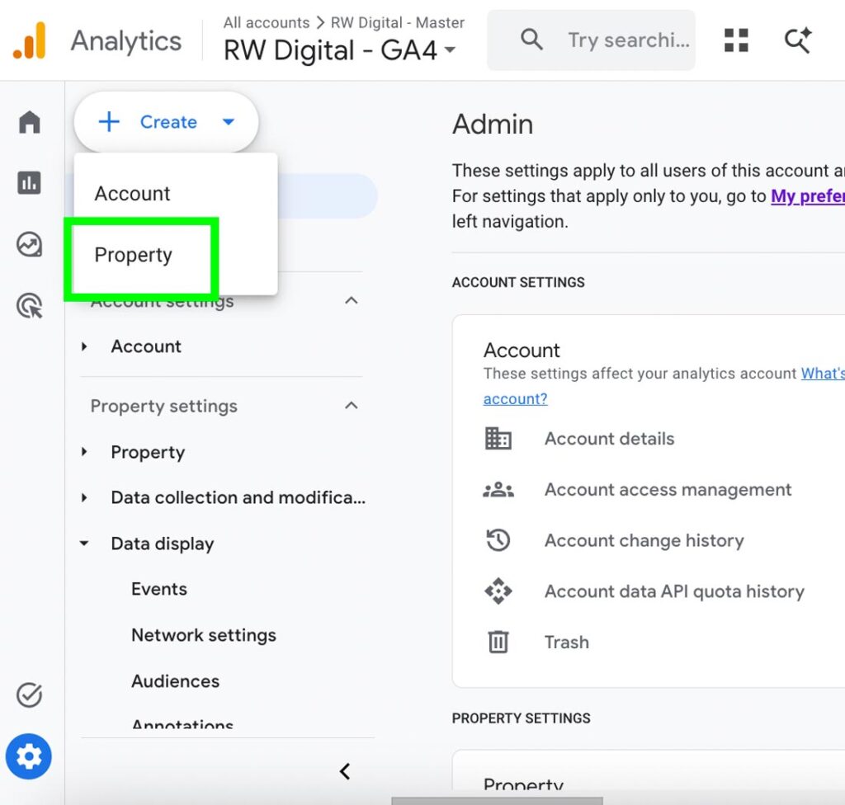Open the RW Digital - GA4 property selector
The height and width of the screenshot is (805, 845).
pyautogui.click(x=339, y=50)
